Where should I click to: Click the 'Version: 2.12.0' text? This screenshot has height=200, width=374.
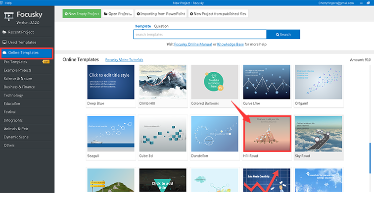tap(28, 23)
